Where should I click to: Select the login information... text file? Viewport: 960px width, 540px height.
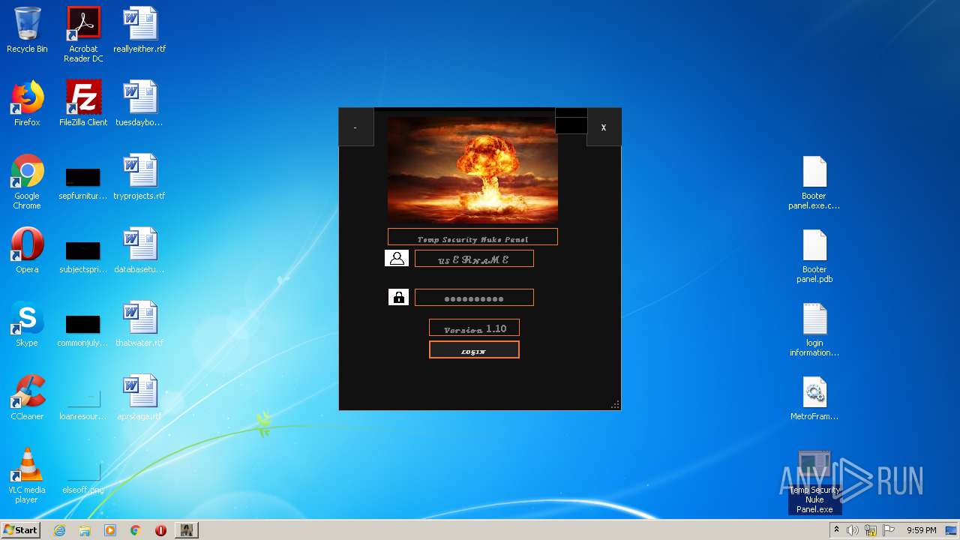tap(814, 329)
